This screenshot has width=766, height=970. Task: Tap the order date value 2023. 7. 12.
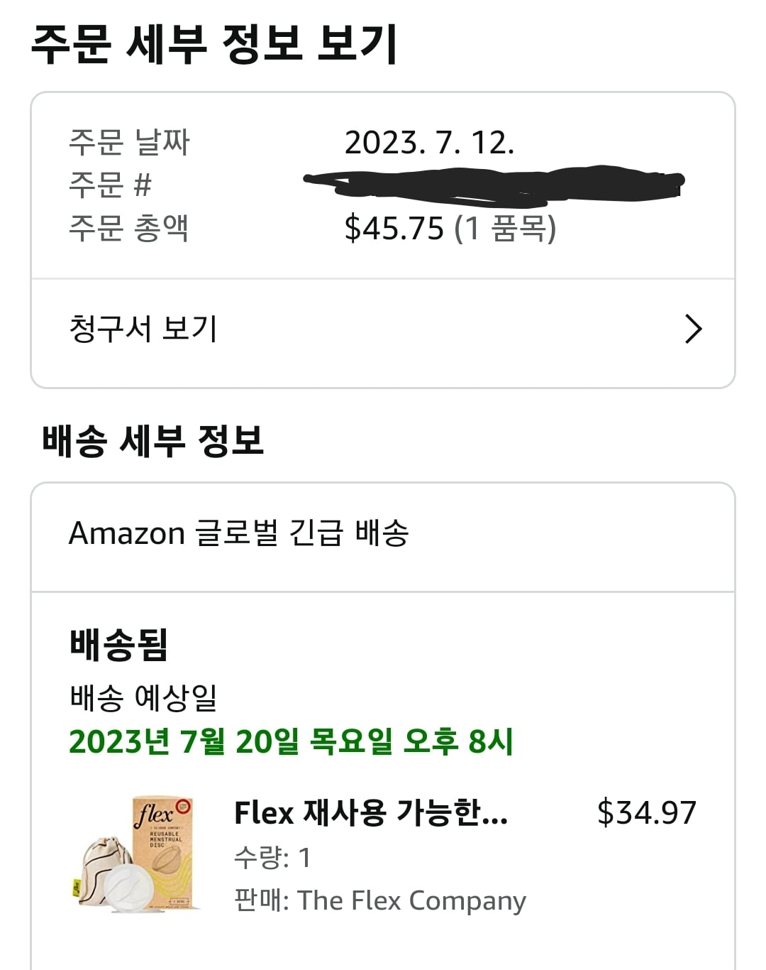[x=429, y=143]
